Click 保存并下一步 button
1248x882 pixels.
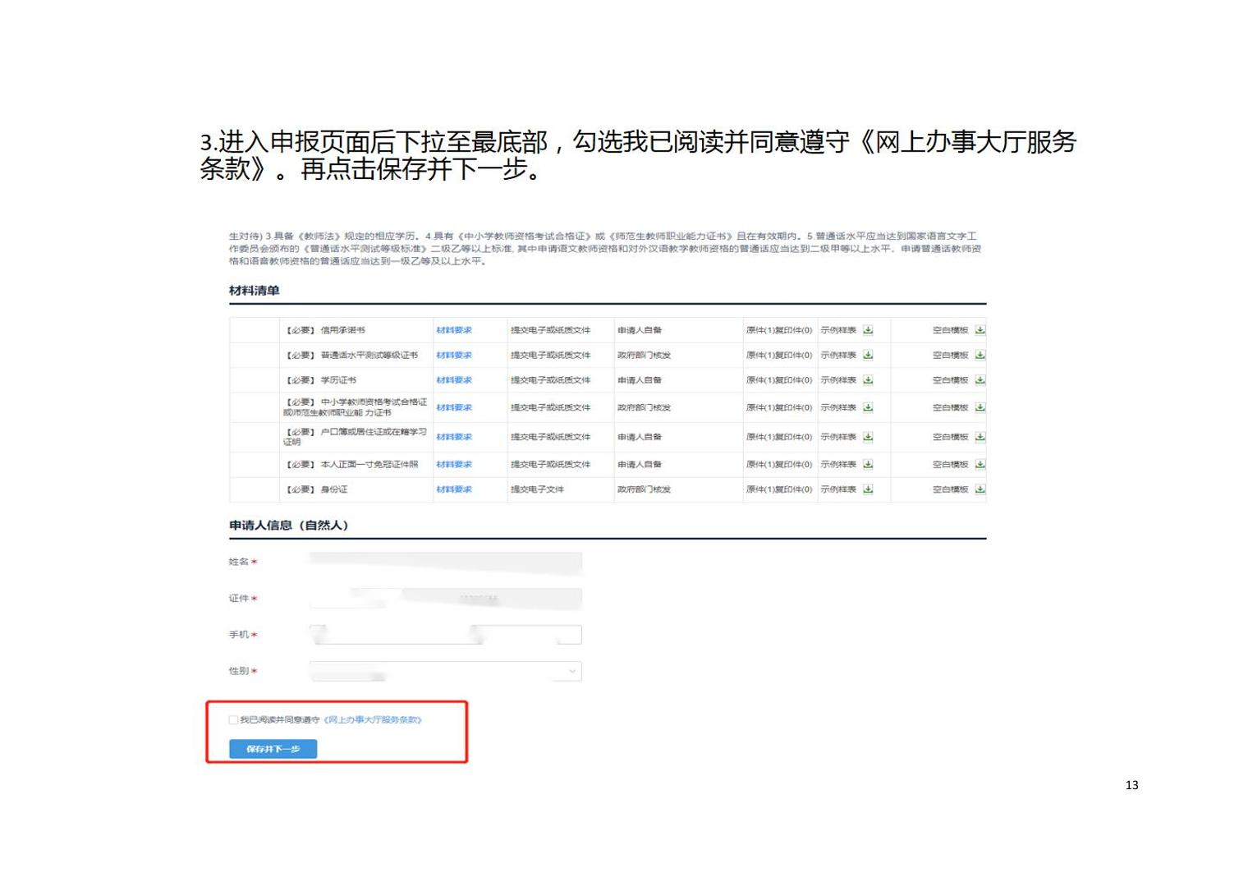(273, 749)
